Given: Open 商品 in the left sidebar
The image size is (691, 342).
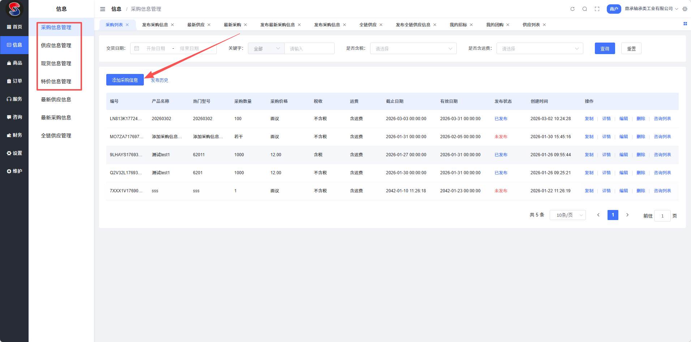Looking at the screenshot, I should pos(14,63).
